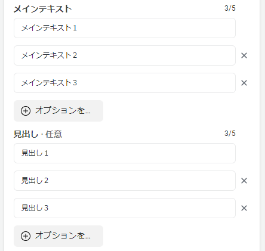
Task: Add another 見出し option via オプションを… button
Action: [58, 236]
